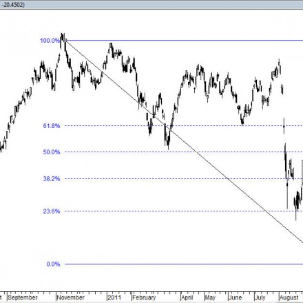Select the 100.0% Fibonacci level label
Image resolution: width=303 pixels, height=303 pixels.
50,41
